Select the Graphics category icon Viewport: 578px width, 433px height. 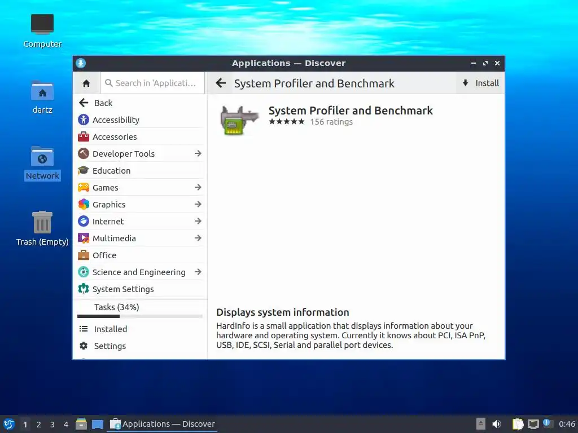point(84,204)
